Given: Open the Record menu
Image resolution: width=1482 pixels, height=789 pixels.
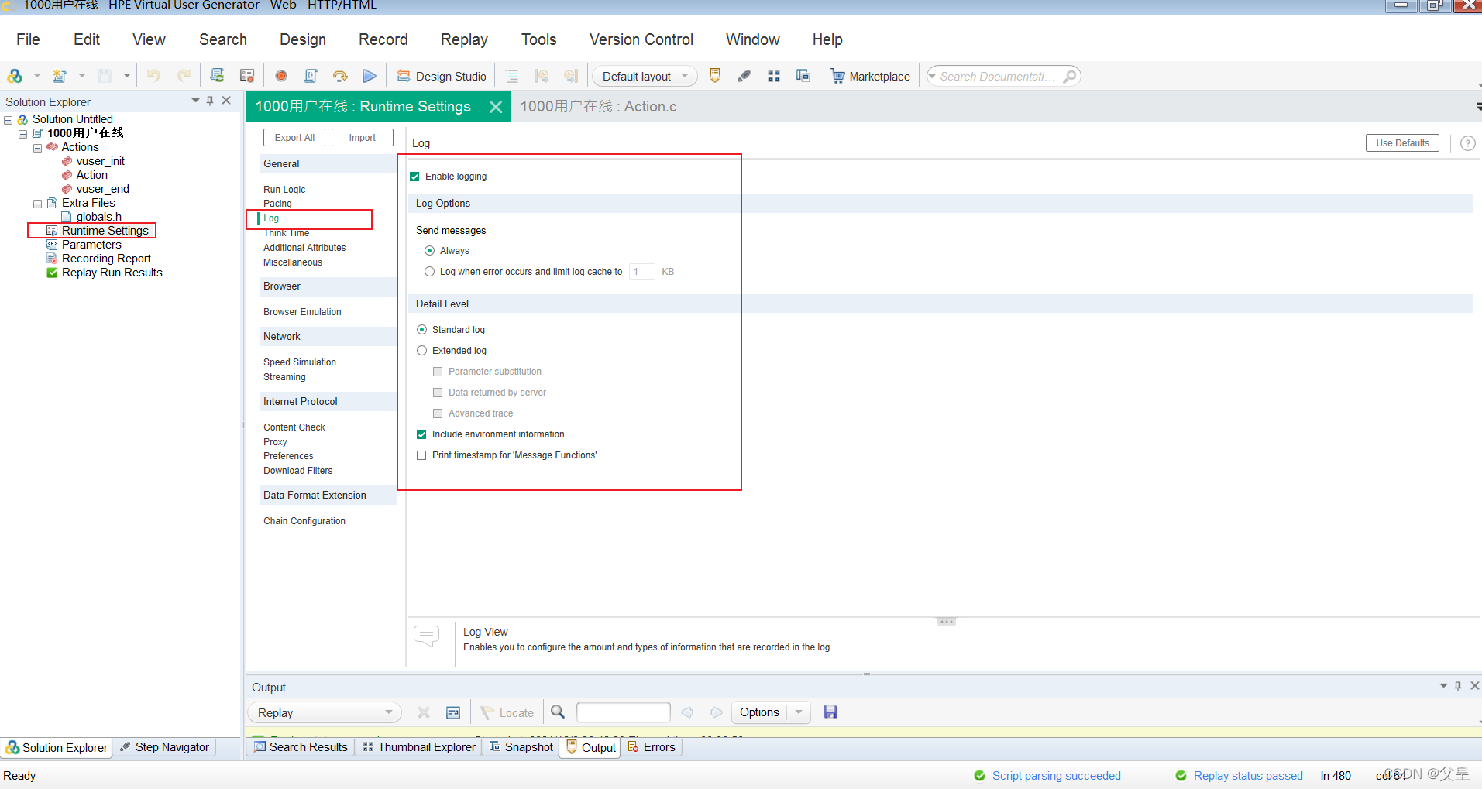Looking at the screenshot, I should tap(383, 39).
